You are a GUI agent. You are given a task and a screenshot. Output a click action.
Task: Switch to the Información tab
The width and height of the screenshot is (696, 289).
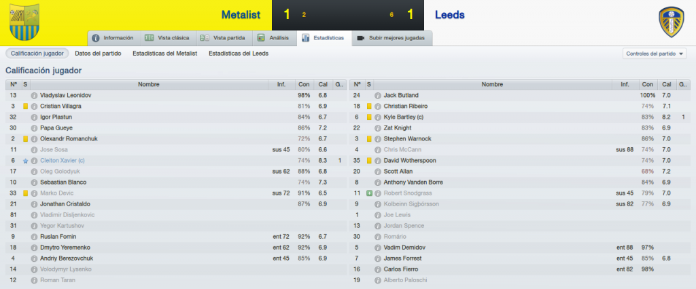114,38
